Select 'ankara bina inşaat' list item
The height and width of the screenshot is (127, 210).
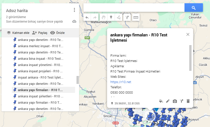pyautogui.click(x=43, y=59)
